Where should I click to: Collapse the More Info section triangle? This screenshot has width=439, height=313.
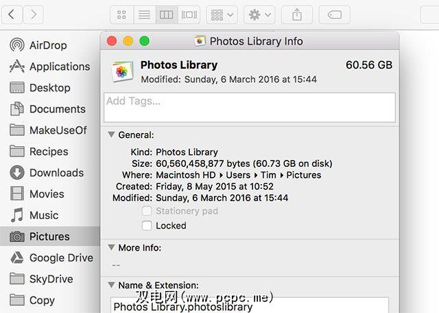[111, 247]
